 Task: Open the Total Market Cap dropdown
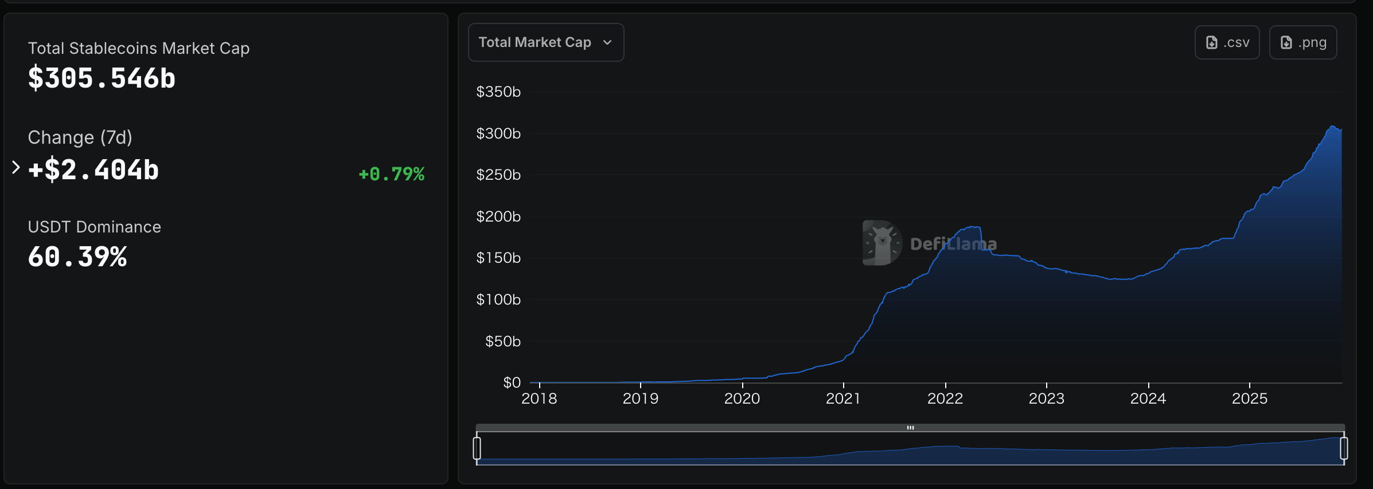545,42
